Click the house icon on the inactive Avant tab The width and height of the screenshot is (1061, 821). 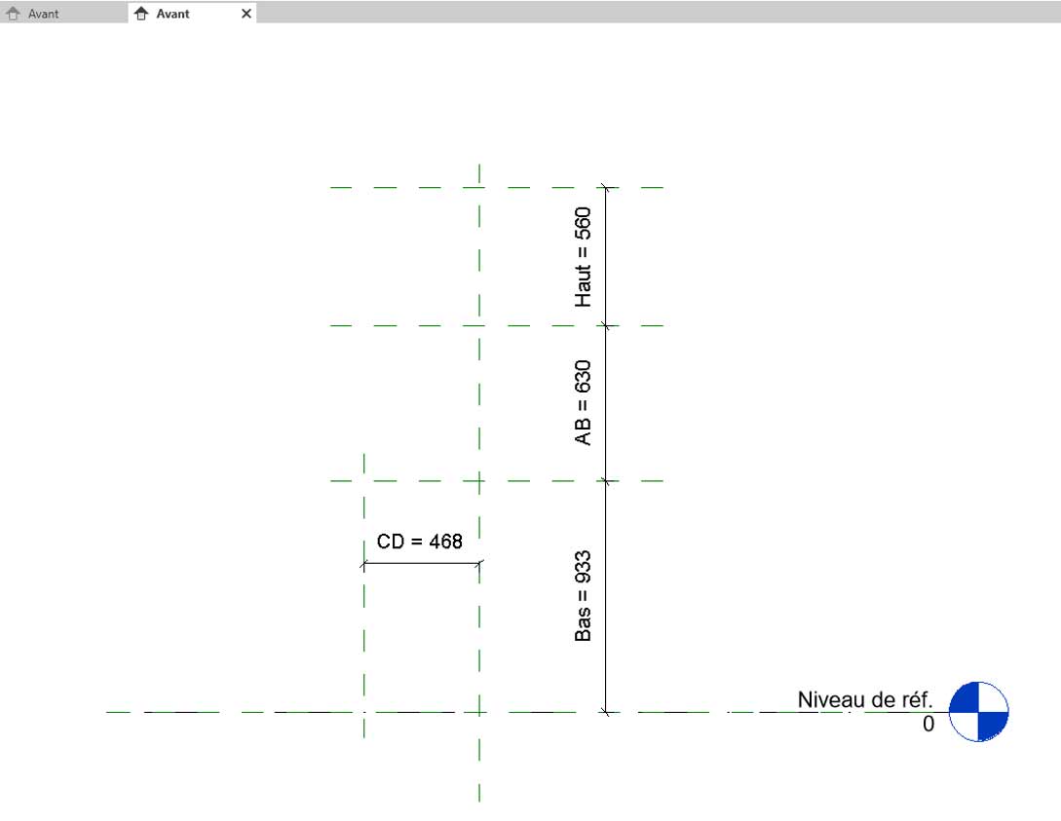[13, 14]
